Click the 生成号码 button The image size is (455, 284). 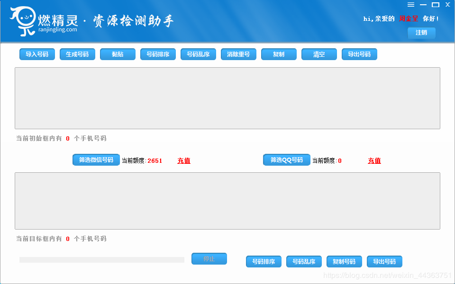pyautogui.click(x=77, y=54)
